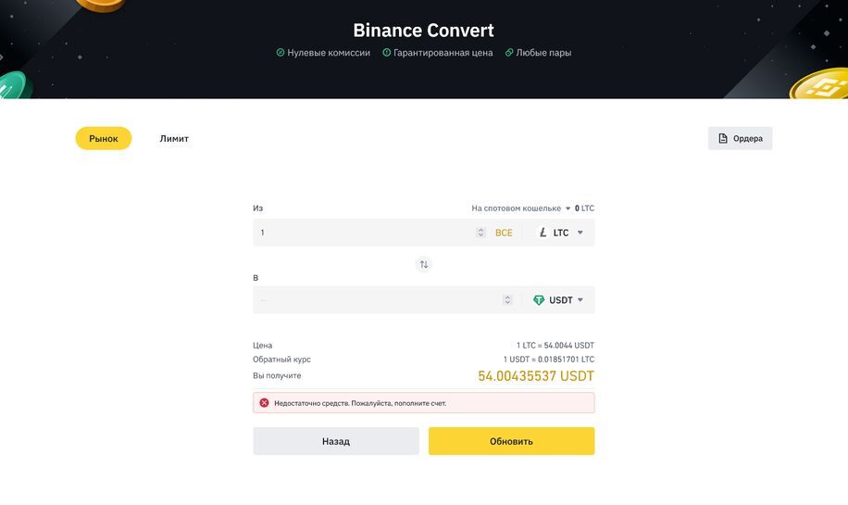Click the document icon on Ордера button
Image resolution: width=848 pixels, height=505 pixels.
(723, 138)
